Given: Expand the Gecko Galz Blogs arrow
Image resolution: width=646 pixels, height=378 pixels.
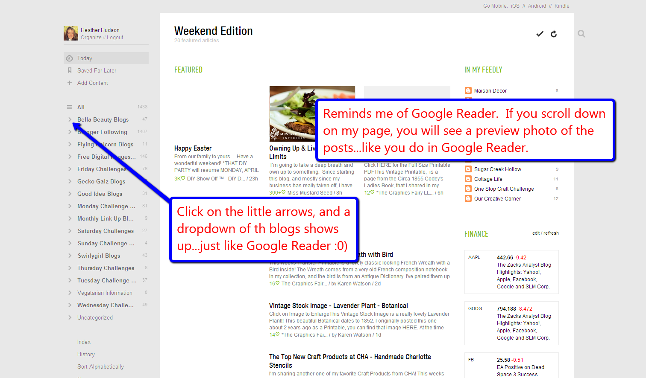Looking at the screenshot, I should pos(70,181).
